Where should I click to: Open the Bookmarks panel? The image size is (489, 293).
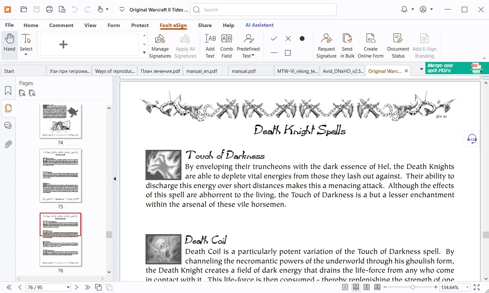click(8, 91)
